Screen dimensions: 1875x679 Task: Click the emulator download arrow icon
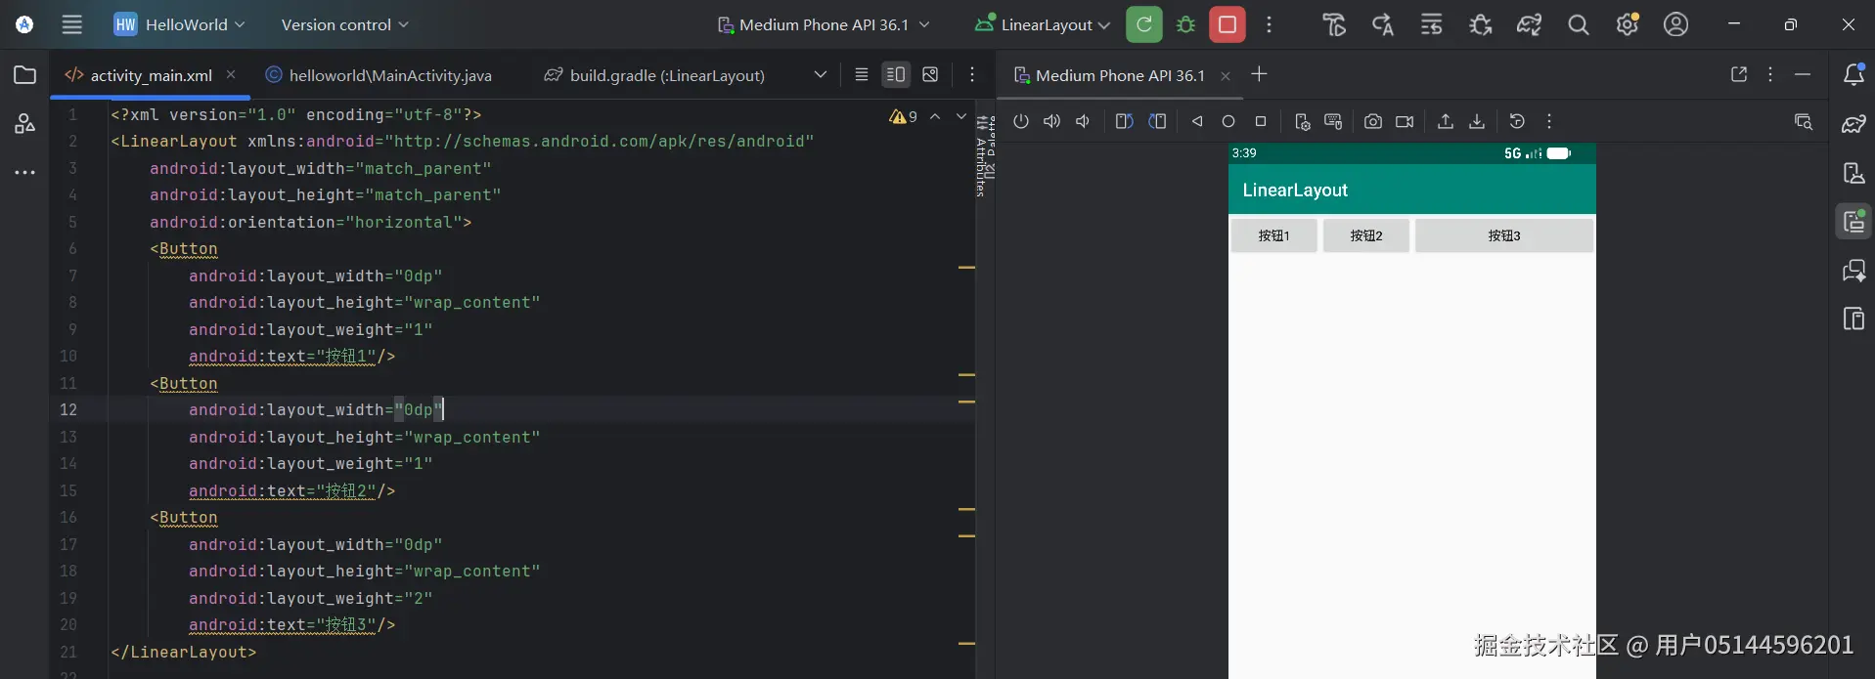click(x=1477, y=121)
